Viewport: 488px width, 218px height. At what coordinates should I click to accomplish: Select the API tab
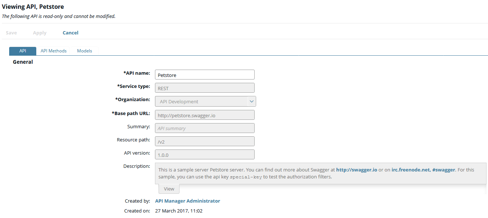pos(22,51)
